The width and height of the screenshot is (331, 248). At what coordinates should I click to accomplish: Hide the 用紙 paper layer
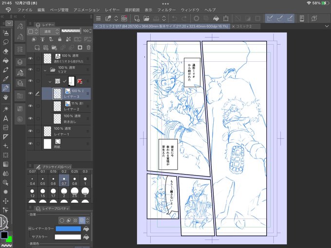30,143
